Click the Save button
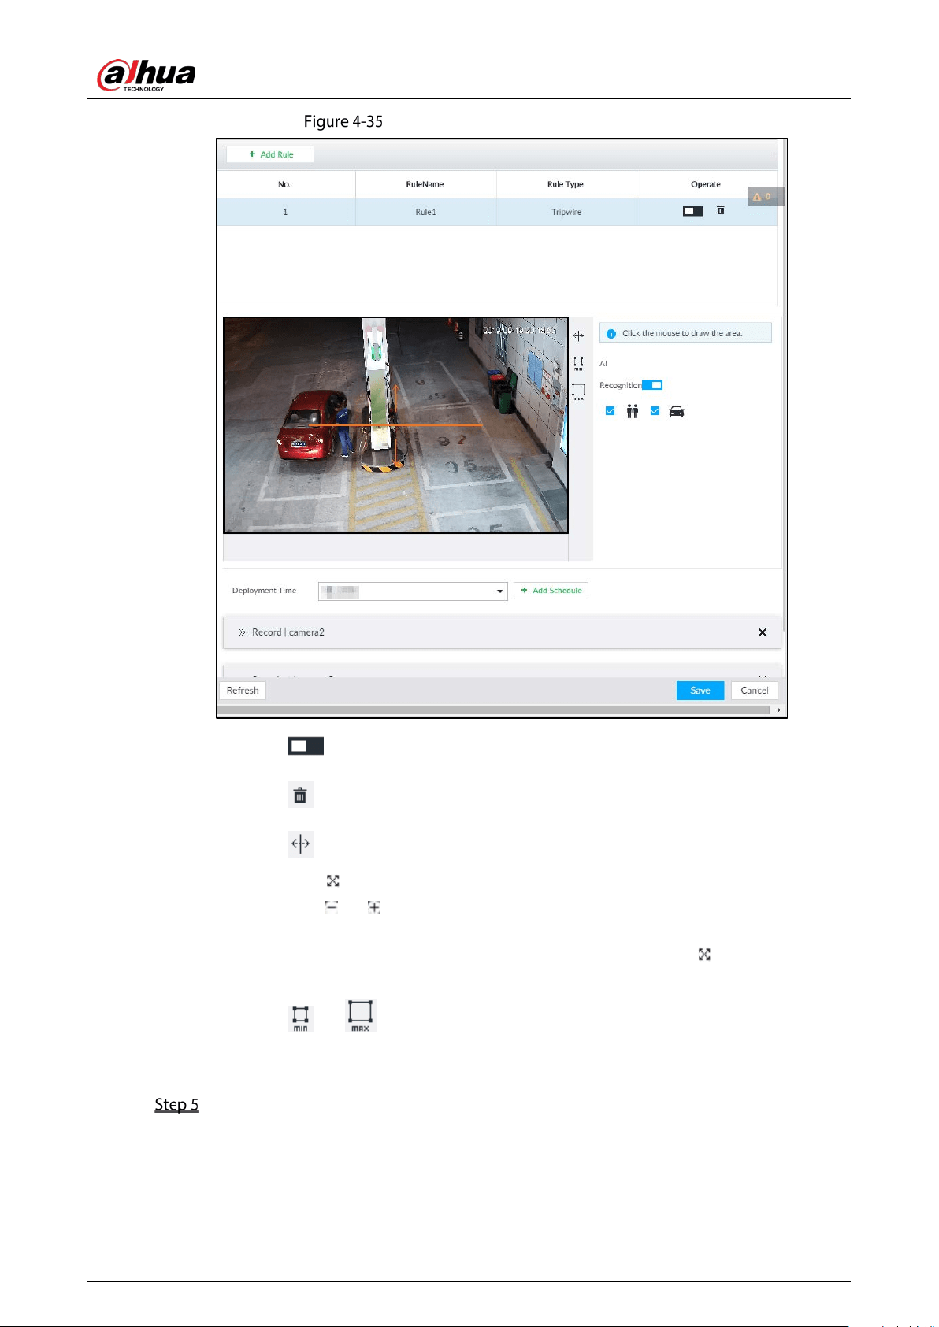 (700, 691)
